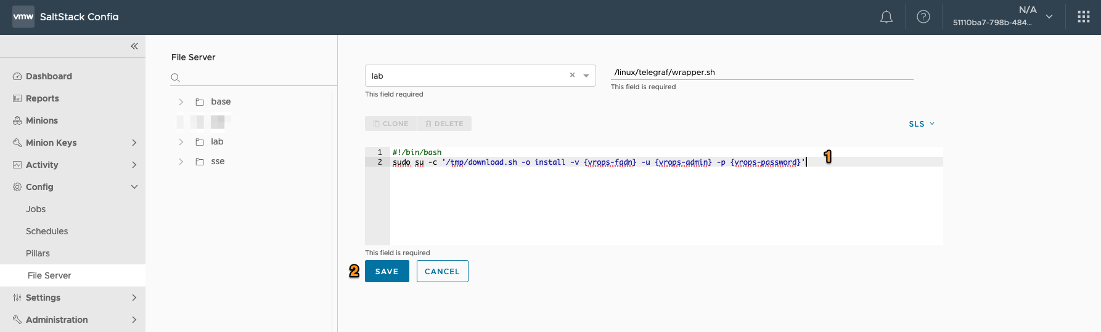Screen dimensions: 1101x332
Task: Click the Minions icon in sidebar
Action: (17, 121)
